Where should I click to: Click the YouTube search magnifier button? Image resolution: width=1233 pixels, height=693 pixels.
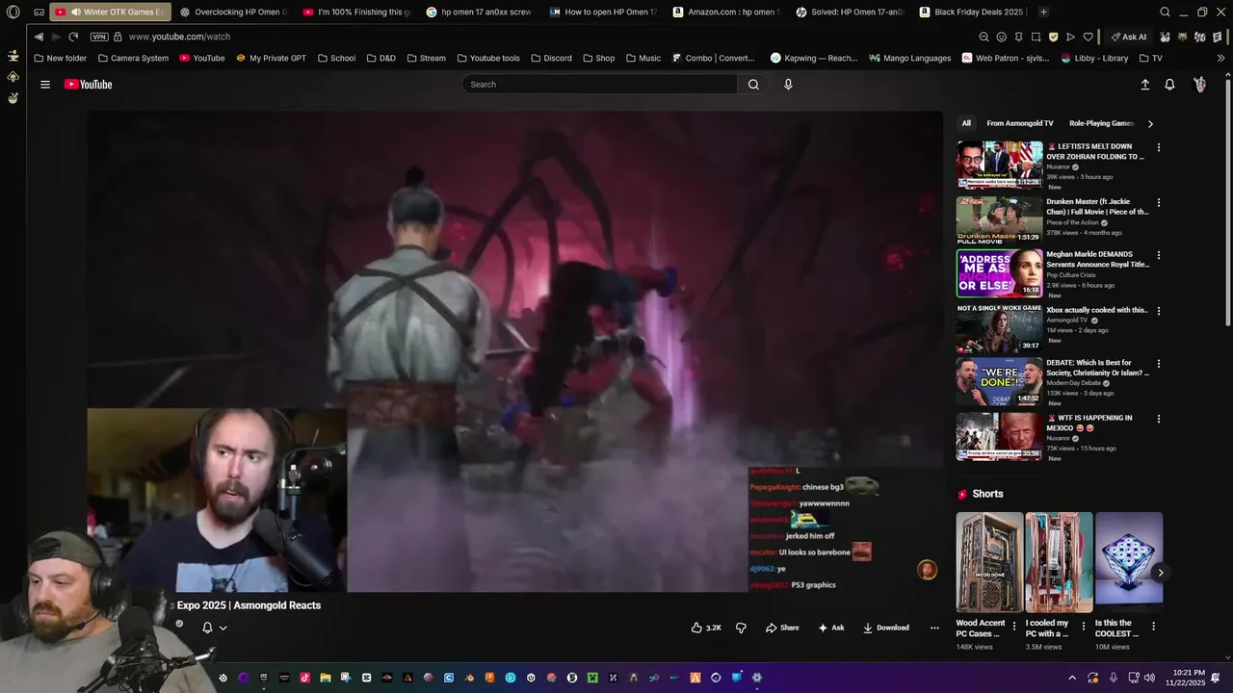point(753,85)
